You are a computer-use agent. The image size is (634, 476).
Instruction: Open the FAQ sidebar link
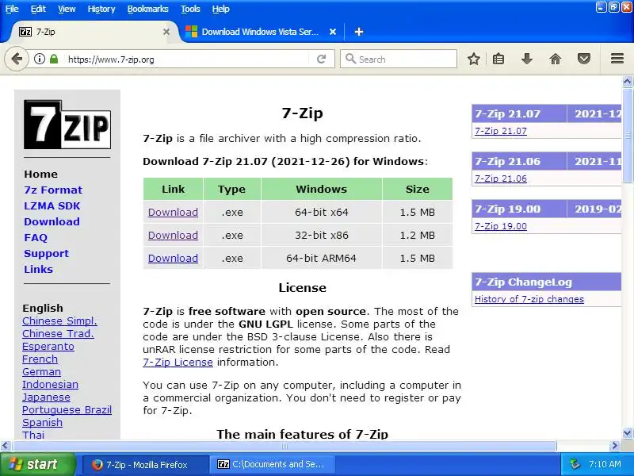[36, 237]
